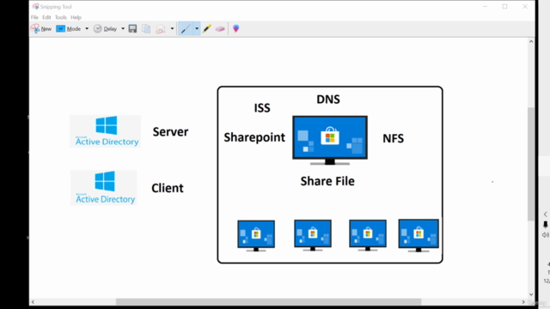Copy the snip to clipboard
Screen dimensions: 550x309
146,28
